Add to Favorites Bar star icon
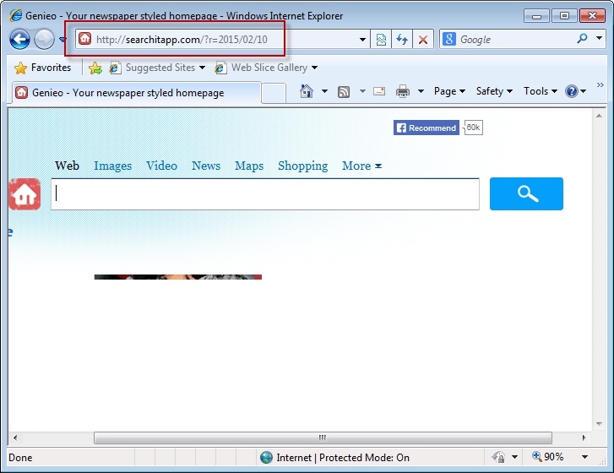614x473 pixels. 95,68
